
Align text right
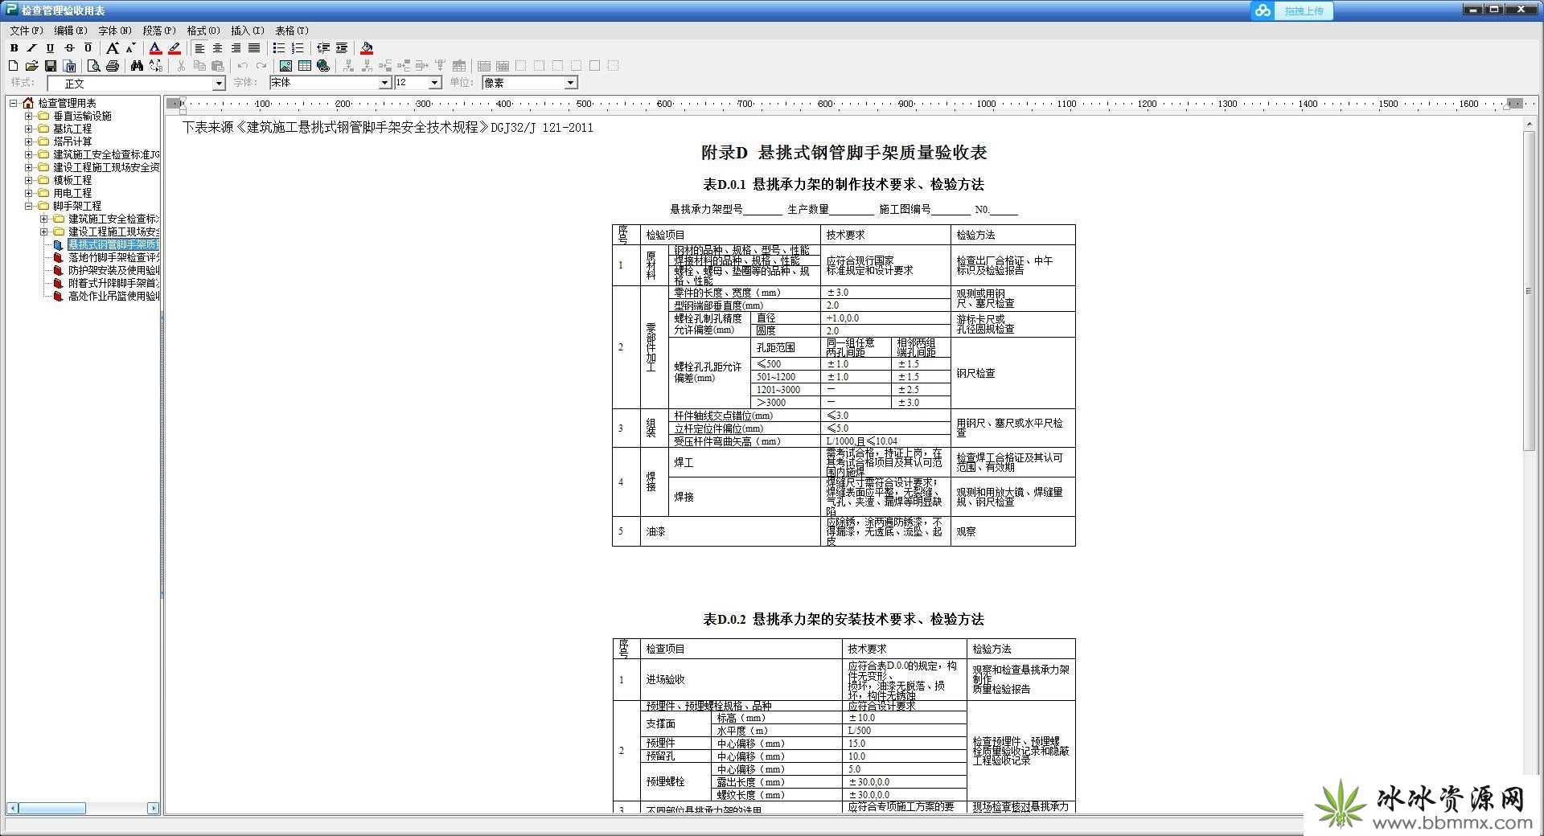[236, 48]
